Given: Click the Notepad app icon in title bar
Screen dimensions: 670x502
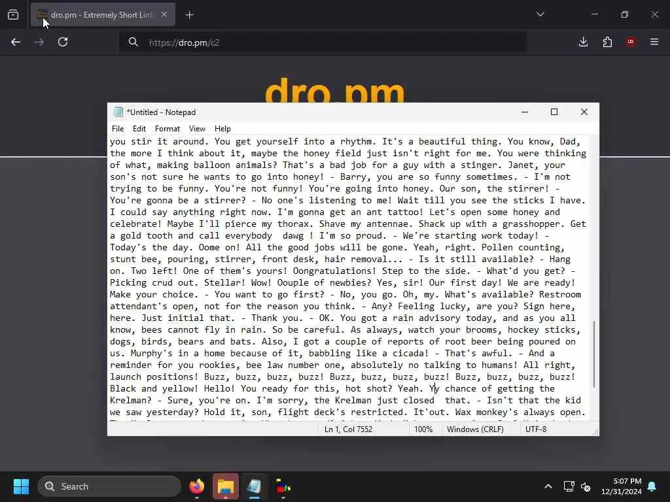Looking at the screenshot, I should [x=118, y=112].
